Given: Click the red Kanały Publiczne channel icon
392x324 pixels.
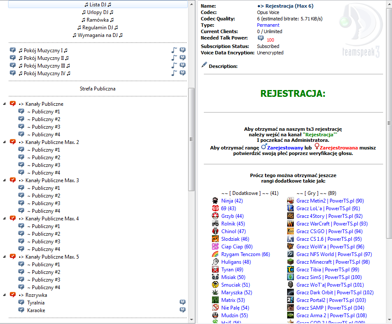Looking at the screenshot, I should (x=13, y=104).
